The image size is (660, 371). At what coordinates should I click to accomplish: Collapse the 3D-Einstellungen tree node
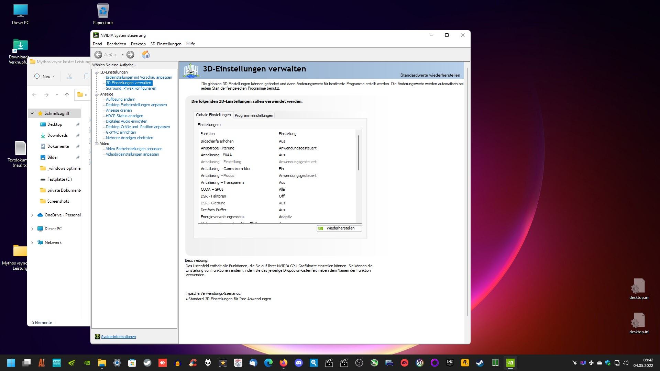point(97,72)
